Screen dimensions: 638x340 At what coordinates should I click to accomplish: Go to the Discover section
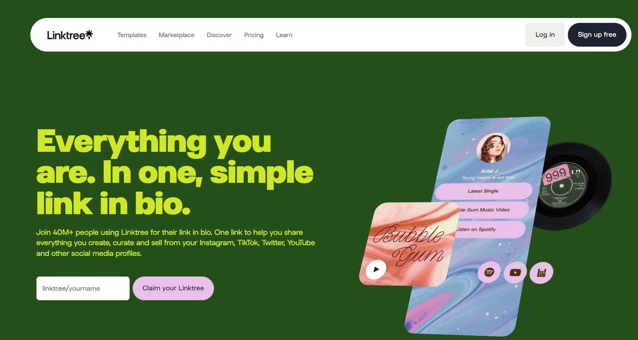tap(219, 35)
